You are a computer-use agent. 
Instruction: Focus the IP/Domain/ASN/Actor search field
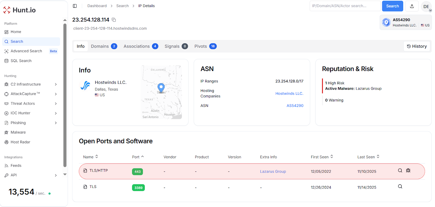coord(345,6)
